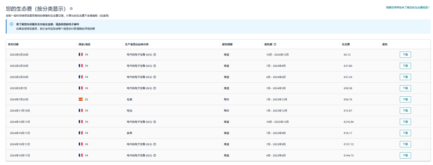This screenshot has height=165, width=433.
Task: Click the France flag in the 电池 row
Action: [x=81, y=110]
